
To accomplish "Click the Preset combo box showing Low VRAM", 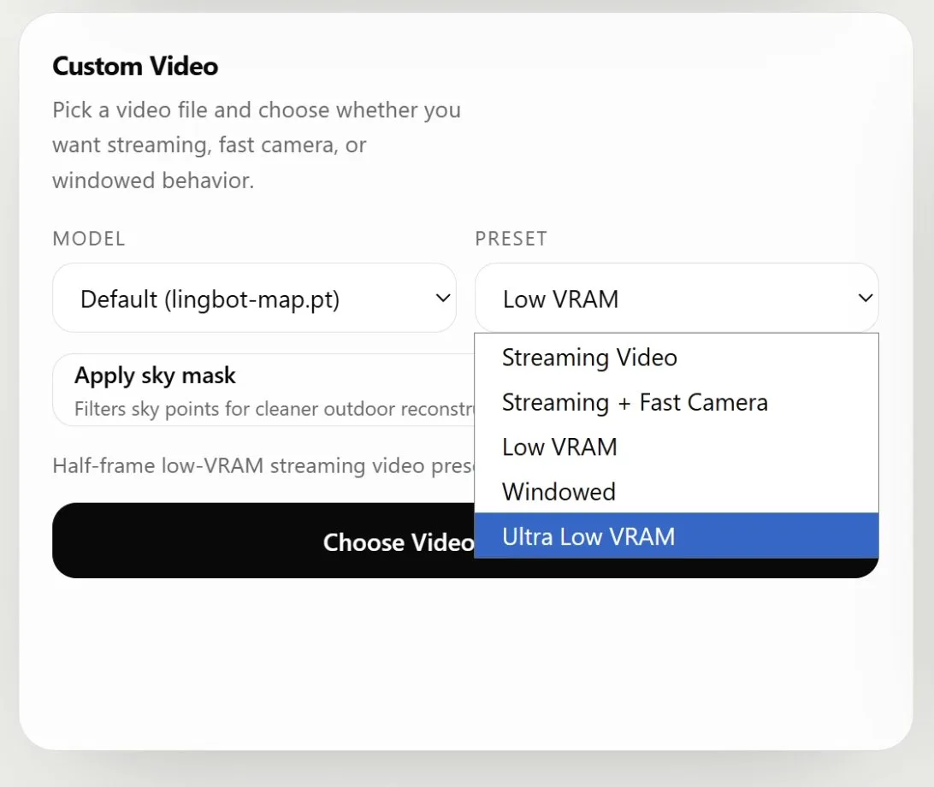I will tap(676, 298).
